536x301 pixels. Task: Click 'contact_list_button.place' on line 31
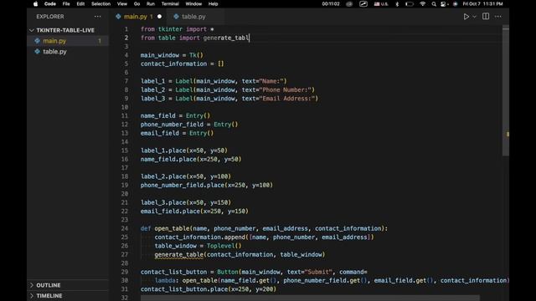(184, 289)
